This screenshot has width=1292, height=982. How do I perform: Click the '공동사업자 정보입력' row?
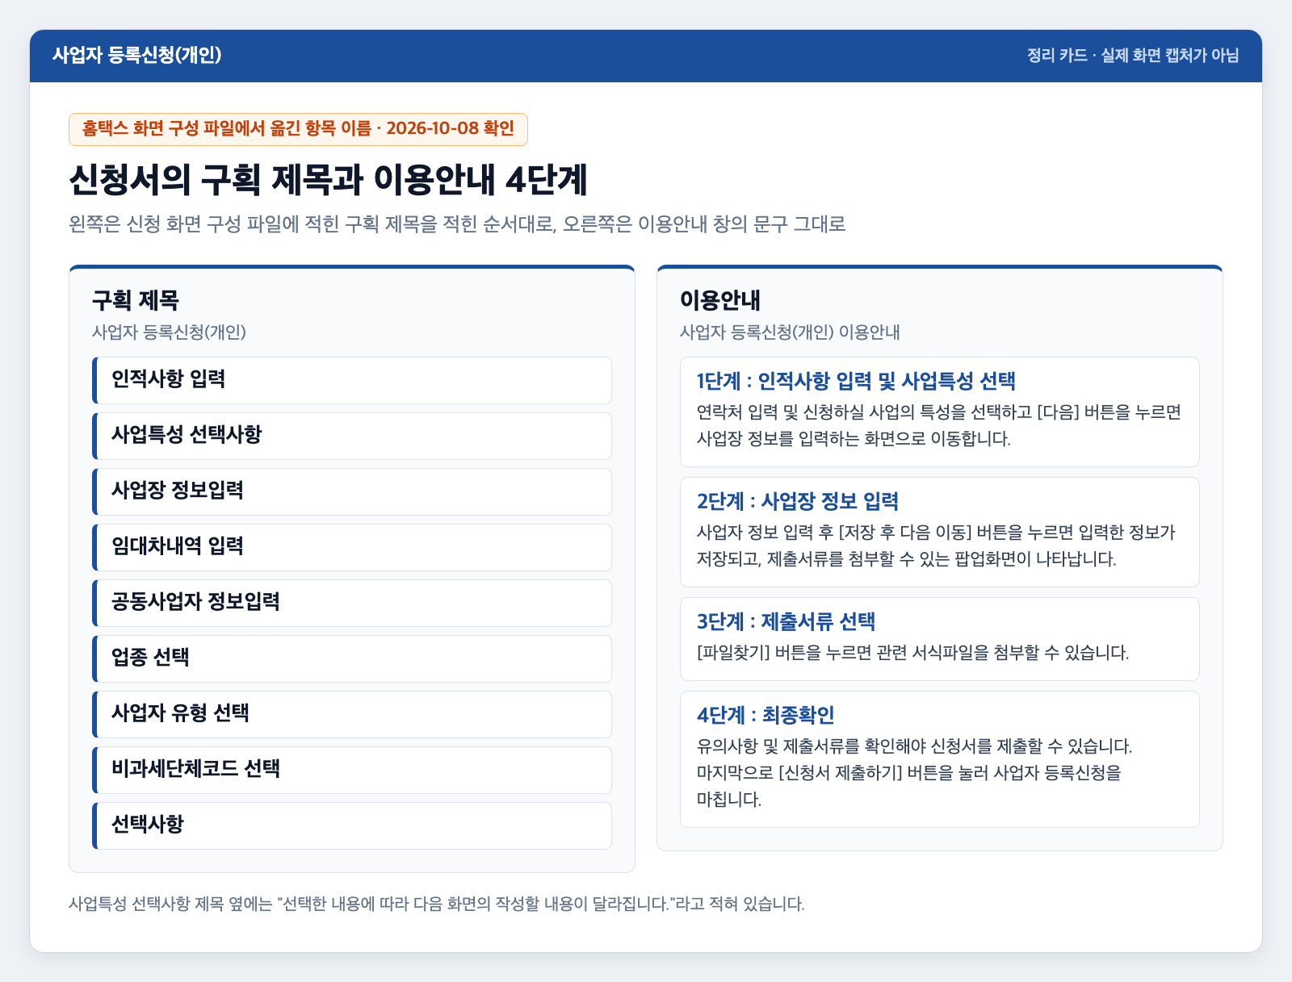click(352, 603)
